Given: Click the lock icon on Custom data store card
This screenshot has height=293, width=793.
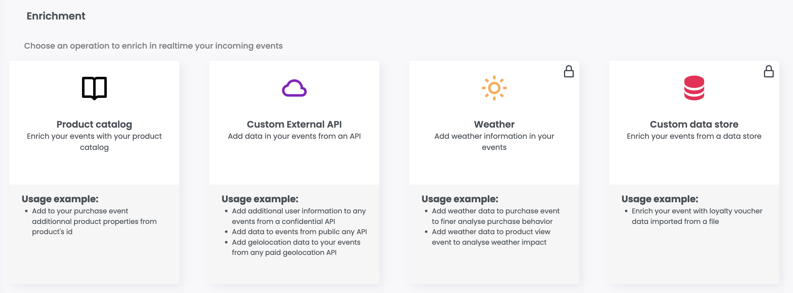Looking at the screenshot, I should (x=769, y=72).
